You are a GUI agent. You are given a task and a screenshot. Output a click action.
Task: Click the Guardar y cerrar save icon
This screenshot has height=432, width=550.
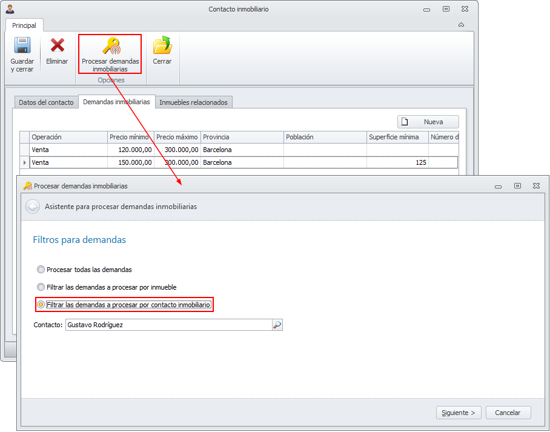click(22, 45)
